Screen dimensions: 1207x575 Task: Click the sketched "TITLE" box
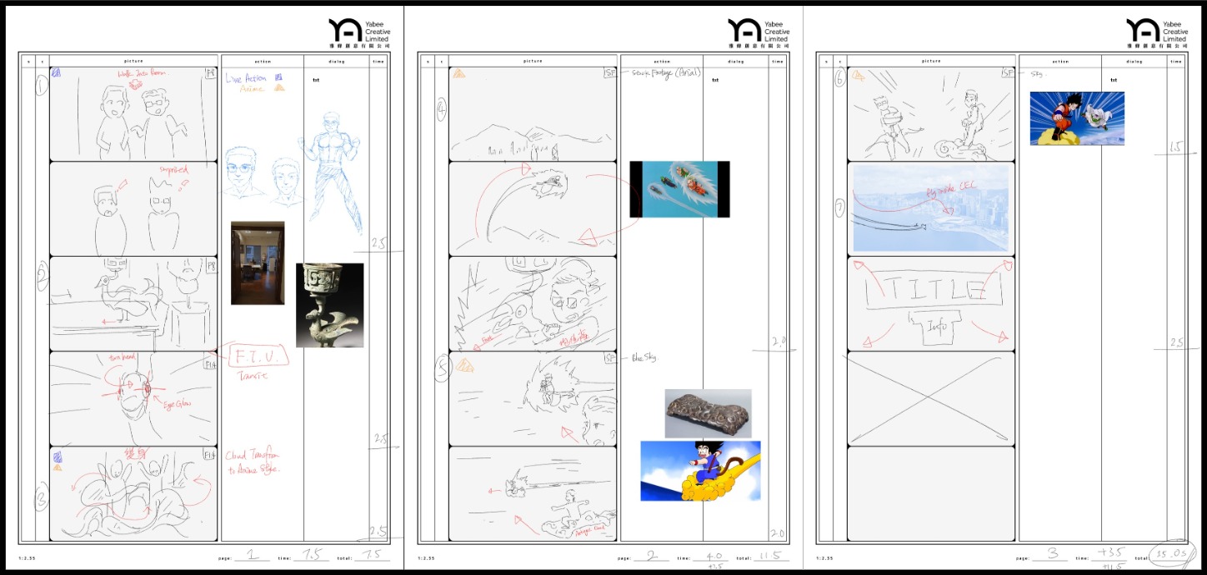(932, 290)
